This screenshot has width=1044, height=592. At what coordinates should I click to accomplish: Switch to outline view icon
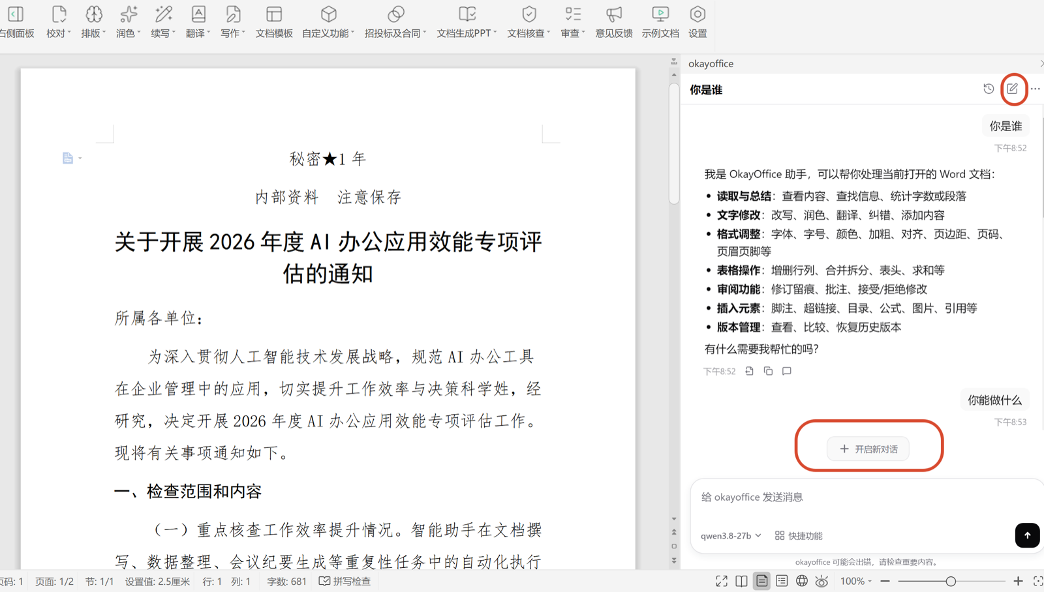tap(782, 581)
